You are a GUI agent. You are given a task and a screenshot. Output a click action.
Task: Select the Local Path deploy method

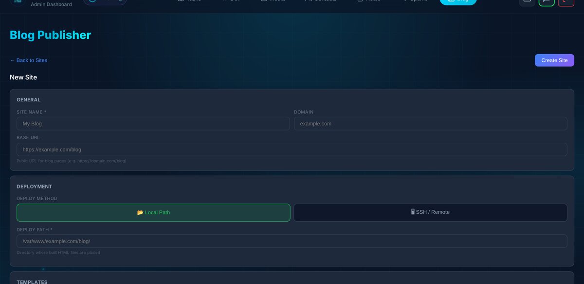tap(153, 212)
